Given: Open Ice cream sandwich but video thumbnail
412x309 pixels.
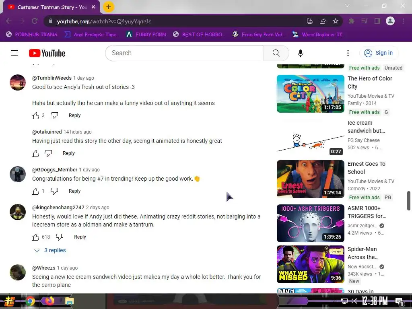Looking at the screenshot, I should pos(310,138).
